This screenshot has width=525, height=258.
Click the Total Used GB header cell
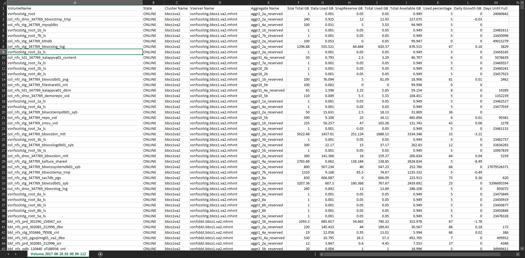click(x=377, y=8)
